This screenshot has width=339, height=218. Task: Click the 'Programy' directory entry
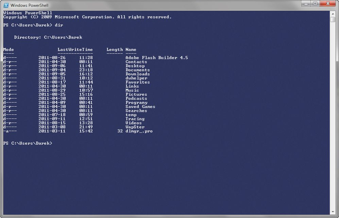tap(136, 103)
